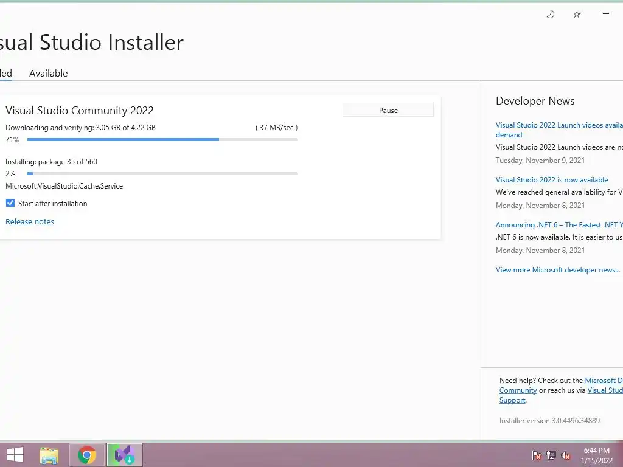Click the text Microsoft.VisualStudio.Cache.Service
623x467 pixels.
click(64, 186)
